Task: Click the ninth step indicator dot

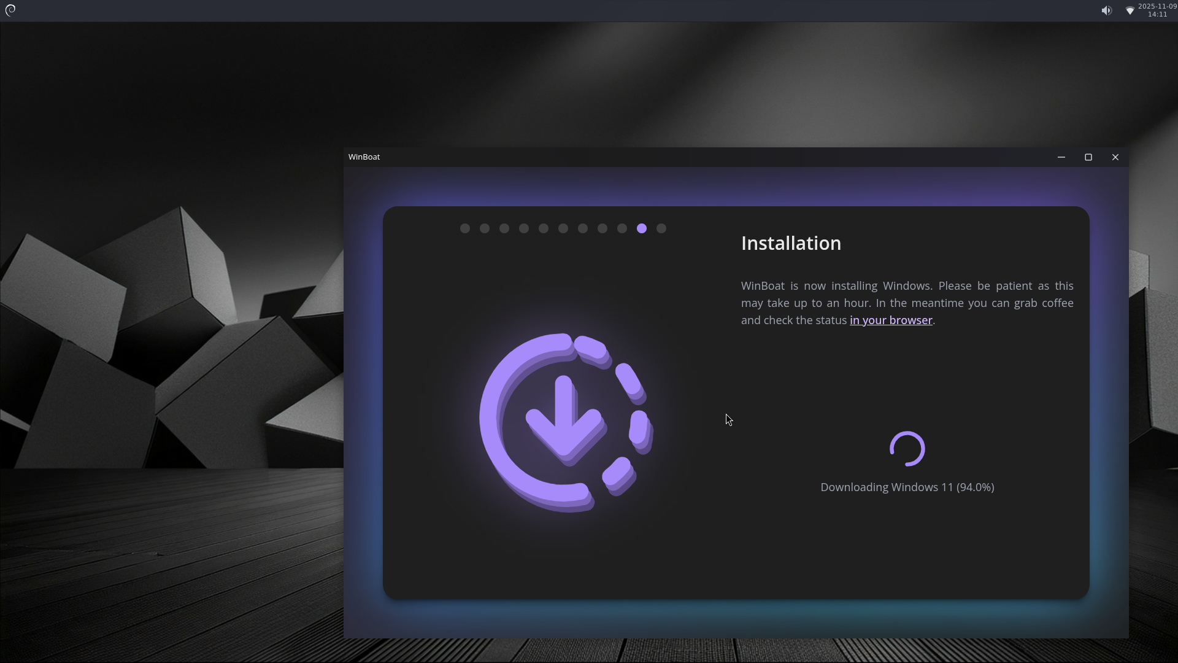Action: (622, 228)
